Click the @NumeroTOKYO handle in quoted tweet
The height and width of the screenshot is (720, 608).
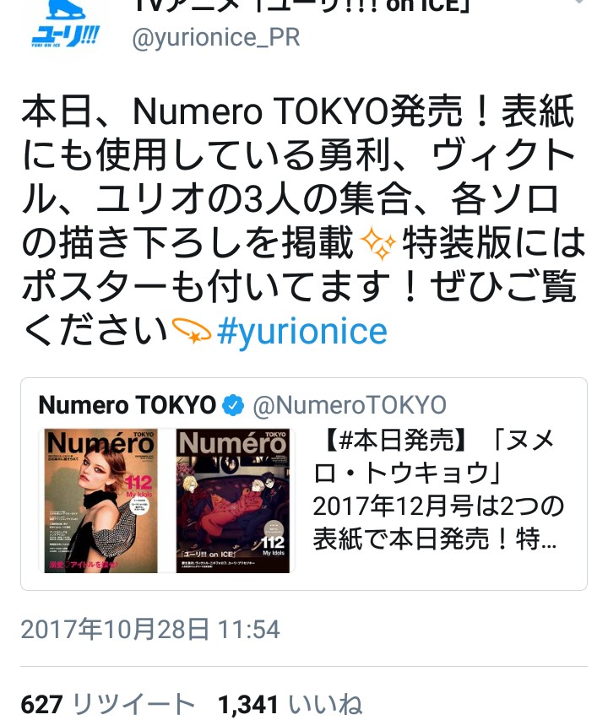350,405
